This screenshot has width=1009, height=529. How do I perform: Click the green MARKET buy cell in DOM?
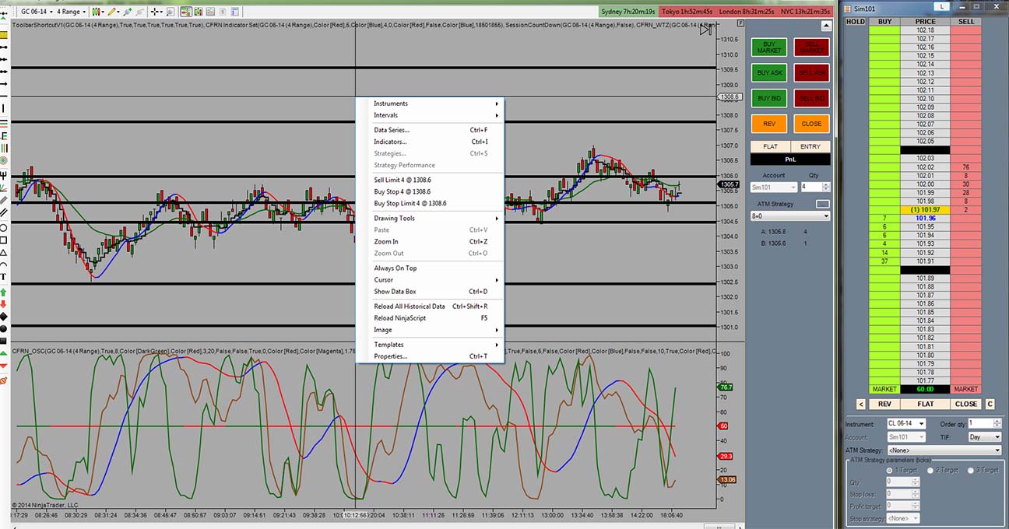click(x=884, y=389)
